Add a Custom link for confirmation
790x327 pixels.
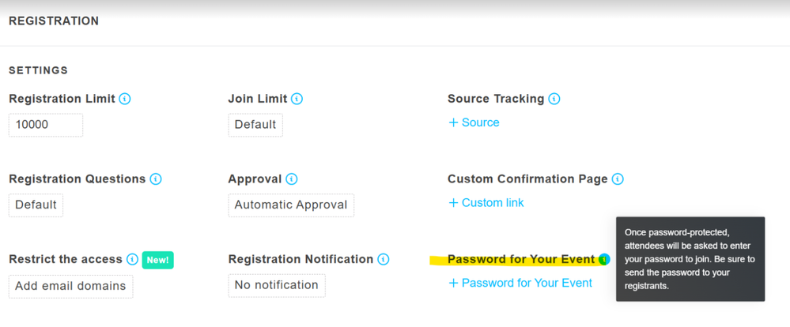coord(486,203)
